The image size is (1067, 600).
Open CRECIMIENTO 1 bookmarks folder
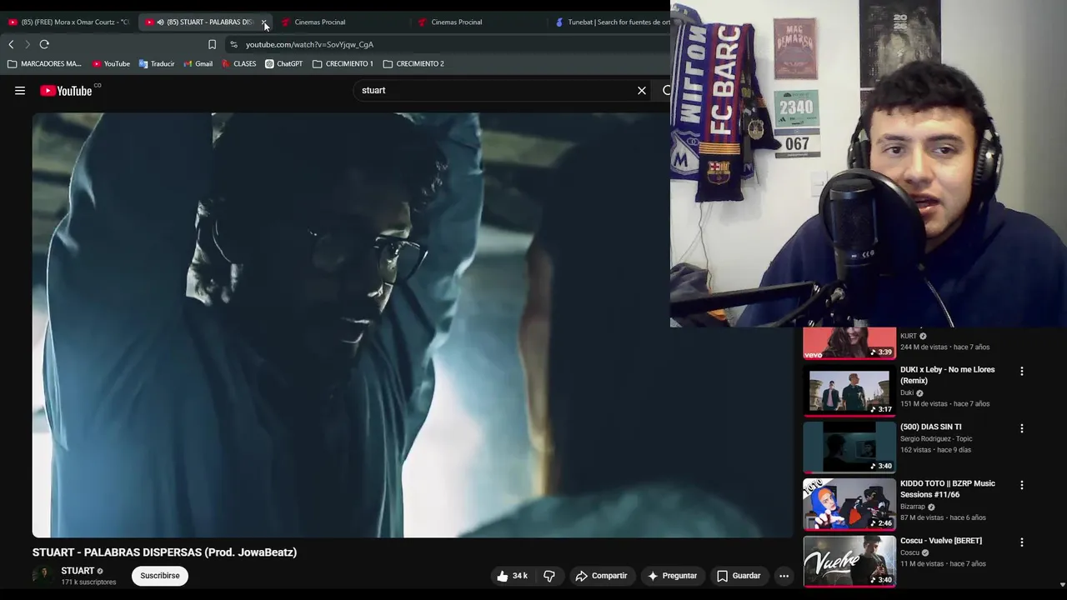click(x=343, y=63)
